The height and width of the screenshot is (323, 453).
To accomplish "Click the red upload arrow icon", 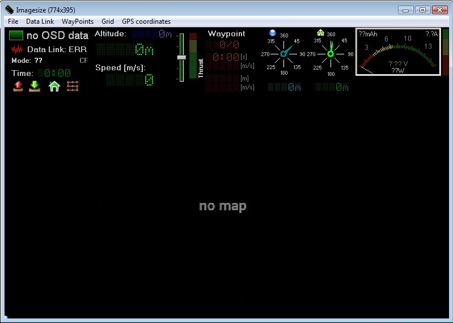I will click(18, 87).
